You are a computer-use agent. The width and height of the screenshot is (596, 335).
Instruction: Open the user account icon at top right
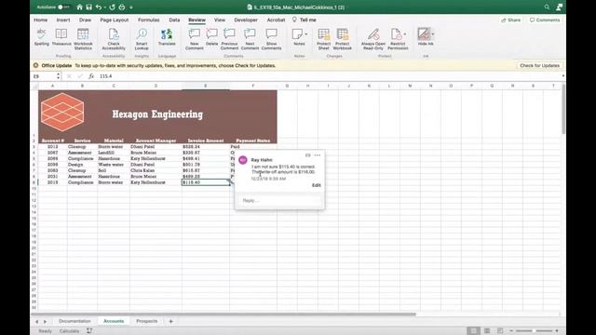[x=559, y=7]
